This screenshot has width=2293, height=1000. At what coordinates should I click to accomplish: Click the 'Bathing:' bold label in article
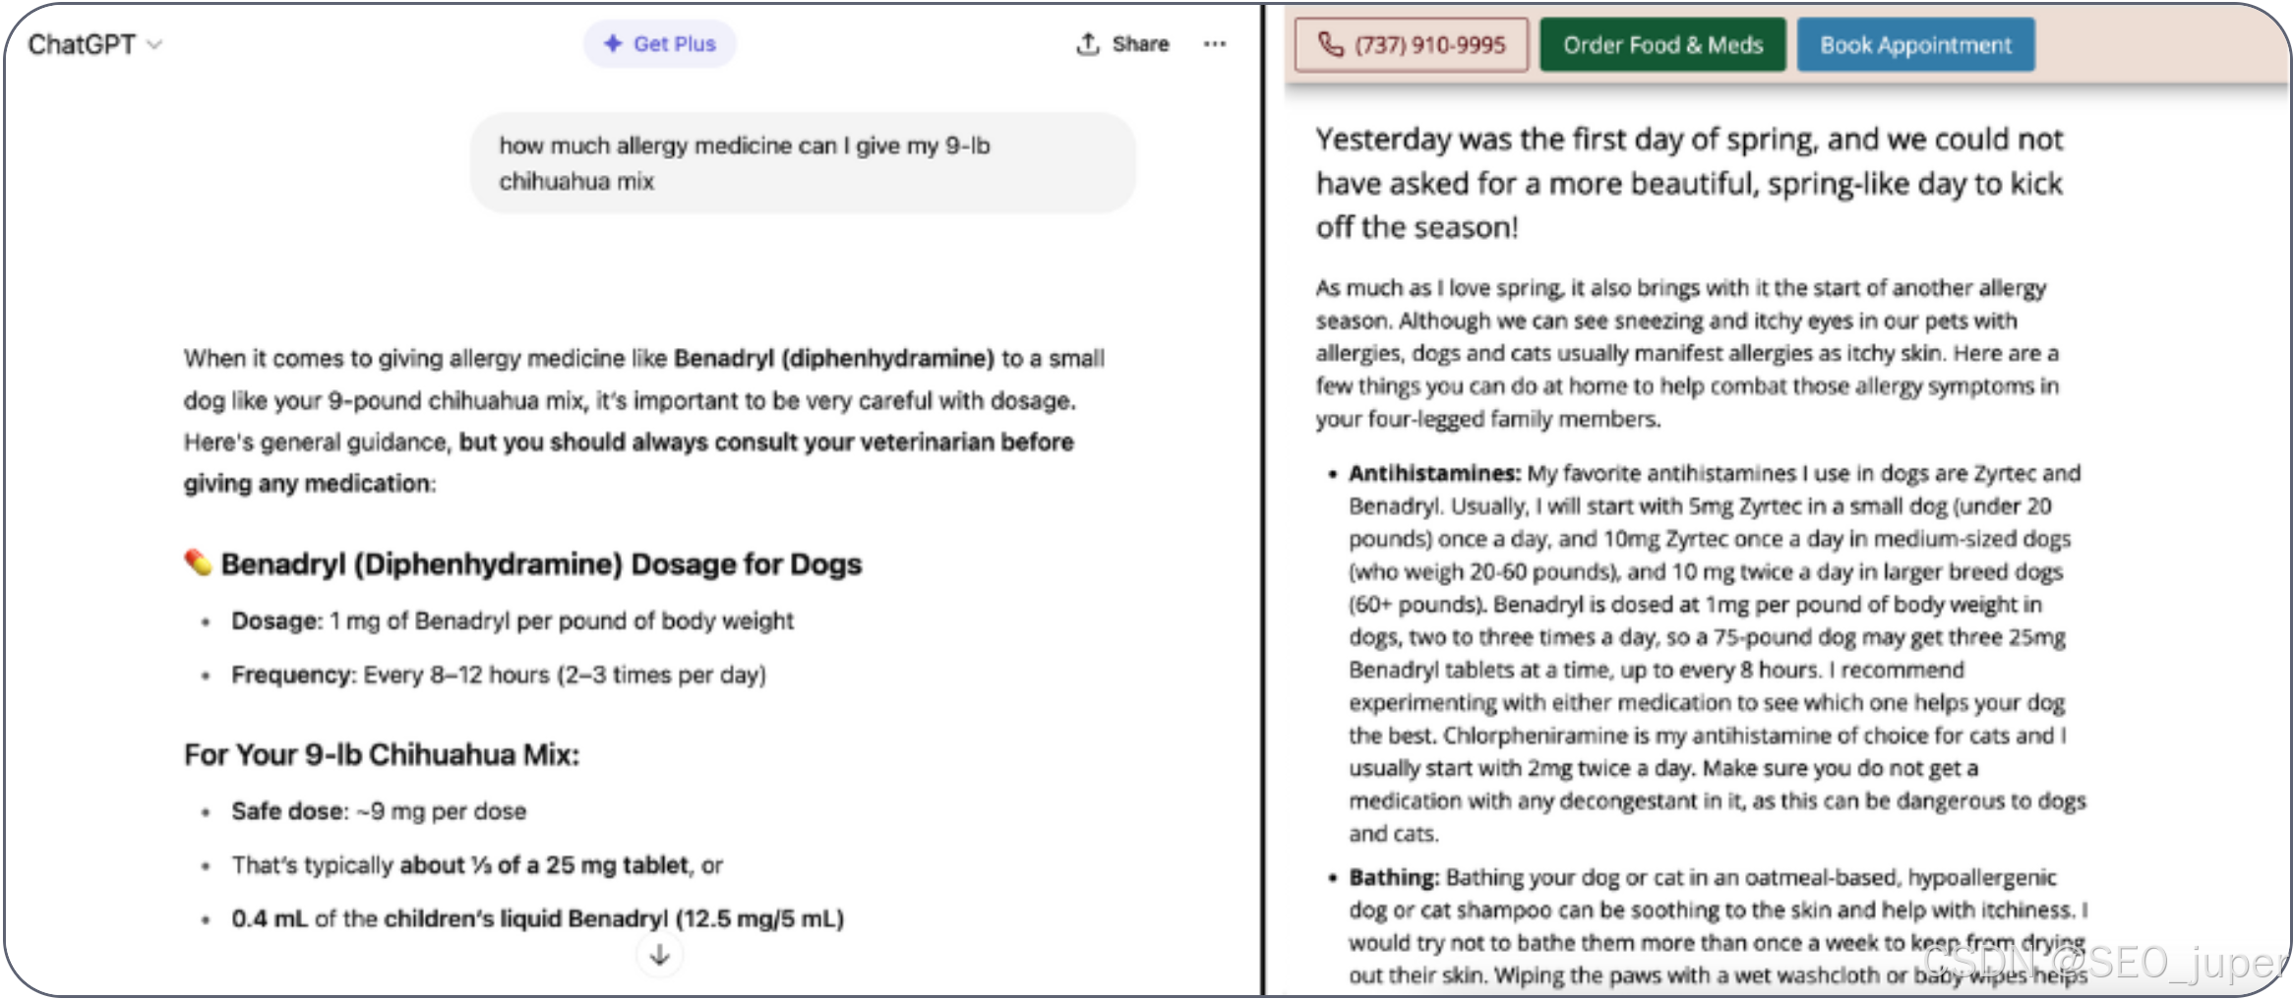[x=1394, y=877]
